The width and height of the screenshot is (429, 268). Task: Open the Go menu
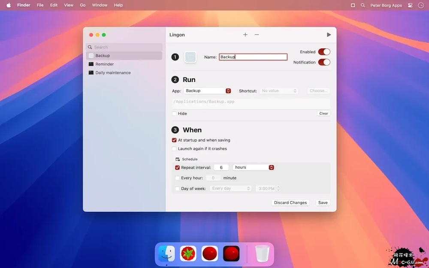tap(83, 5)
